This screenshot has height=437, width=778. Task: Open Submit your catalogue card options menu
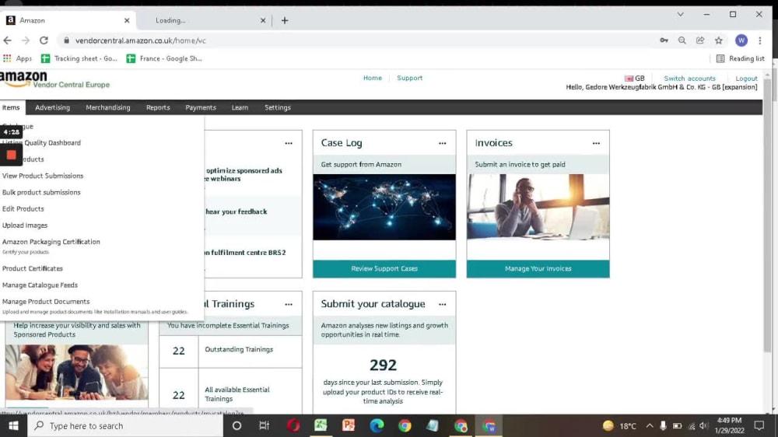(x=442, y=304)
